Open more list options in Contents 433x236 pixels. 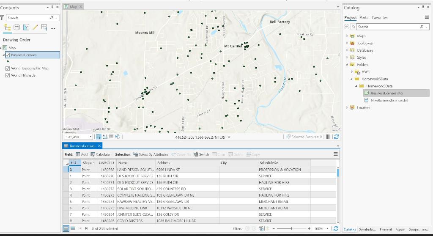coord(53,28)
